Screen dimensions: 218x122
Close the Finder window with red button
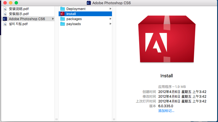5,3
